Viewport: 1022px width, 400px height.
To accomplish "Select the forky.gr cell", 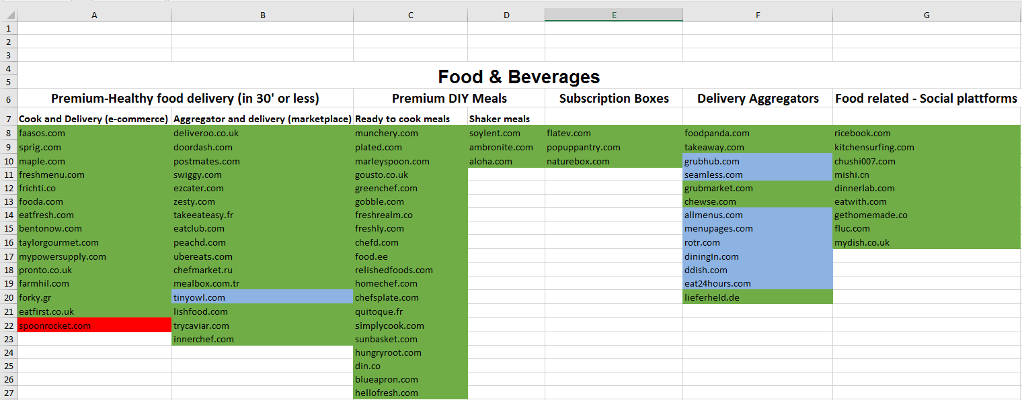I will [94, 297].
